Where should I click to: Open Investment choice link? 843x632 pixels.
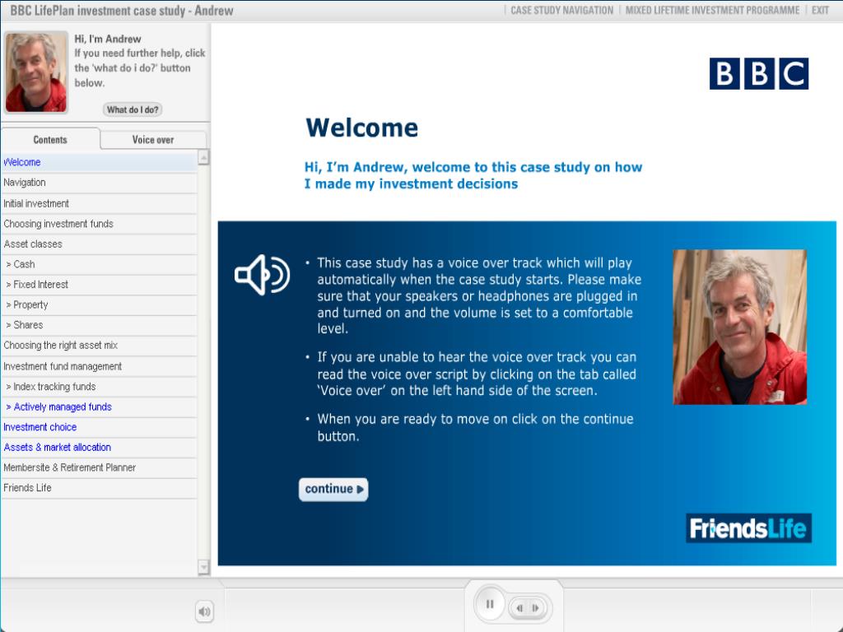(x=99, y=427)
